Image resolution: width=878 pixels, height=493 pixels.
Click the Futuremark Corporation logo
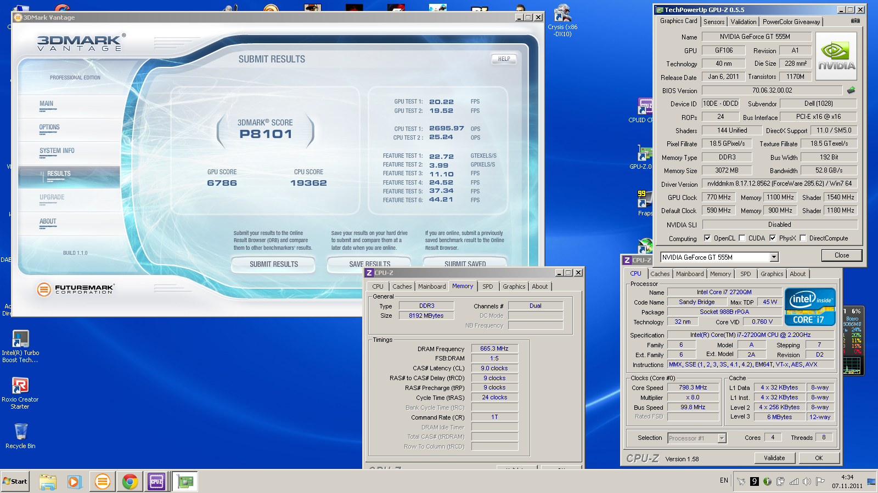[75, 289]
